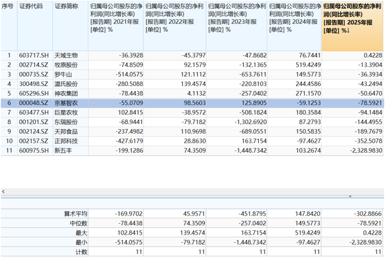385x261 pixels.
Task: Click the 最大 summary row label
Action: (81, 233)
